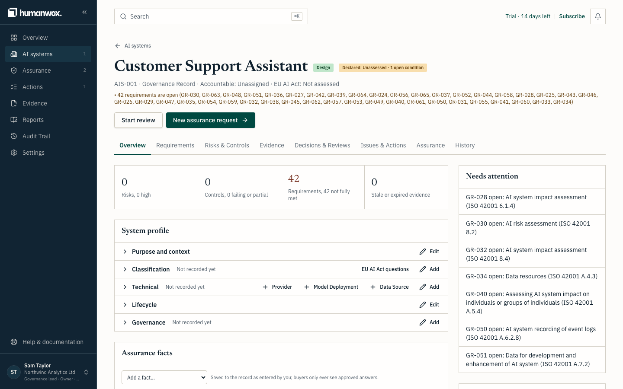Open the Sam Taylor account switcher

(48, 372)
